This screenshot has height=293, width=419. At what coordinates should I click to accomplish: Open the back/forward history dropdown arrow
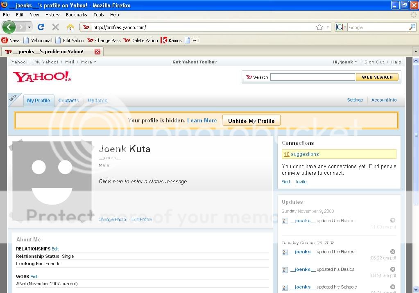click(29, 27)
